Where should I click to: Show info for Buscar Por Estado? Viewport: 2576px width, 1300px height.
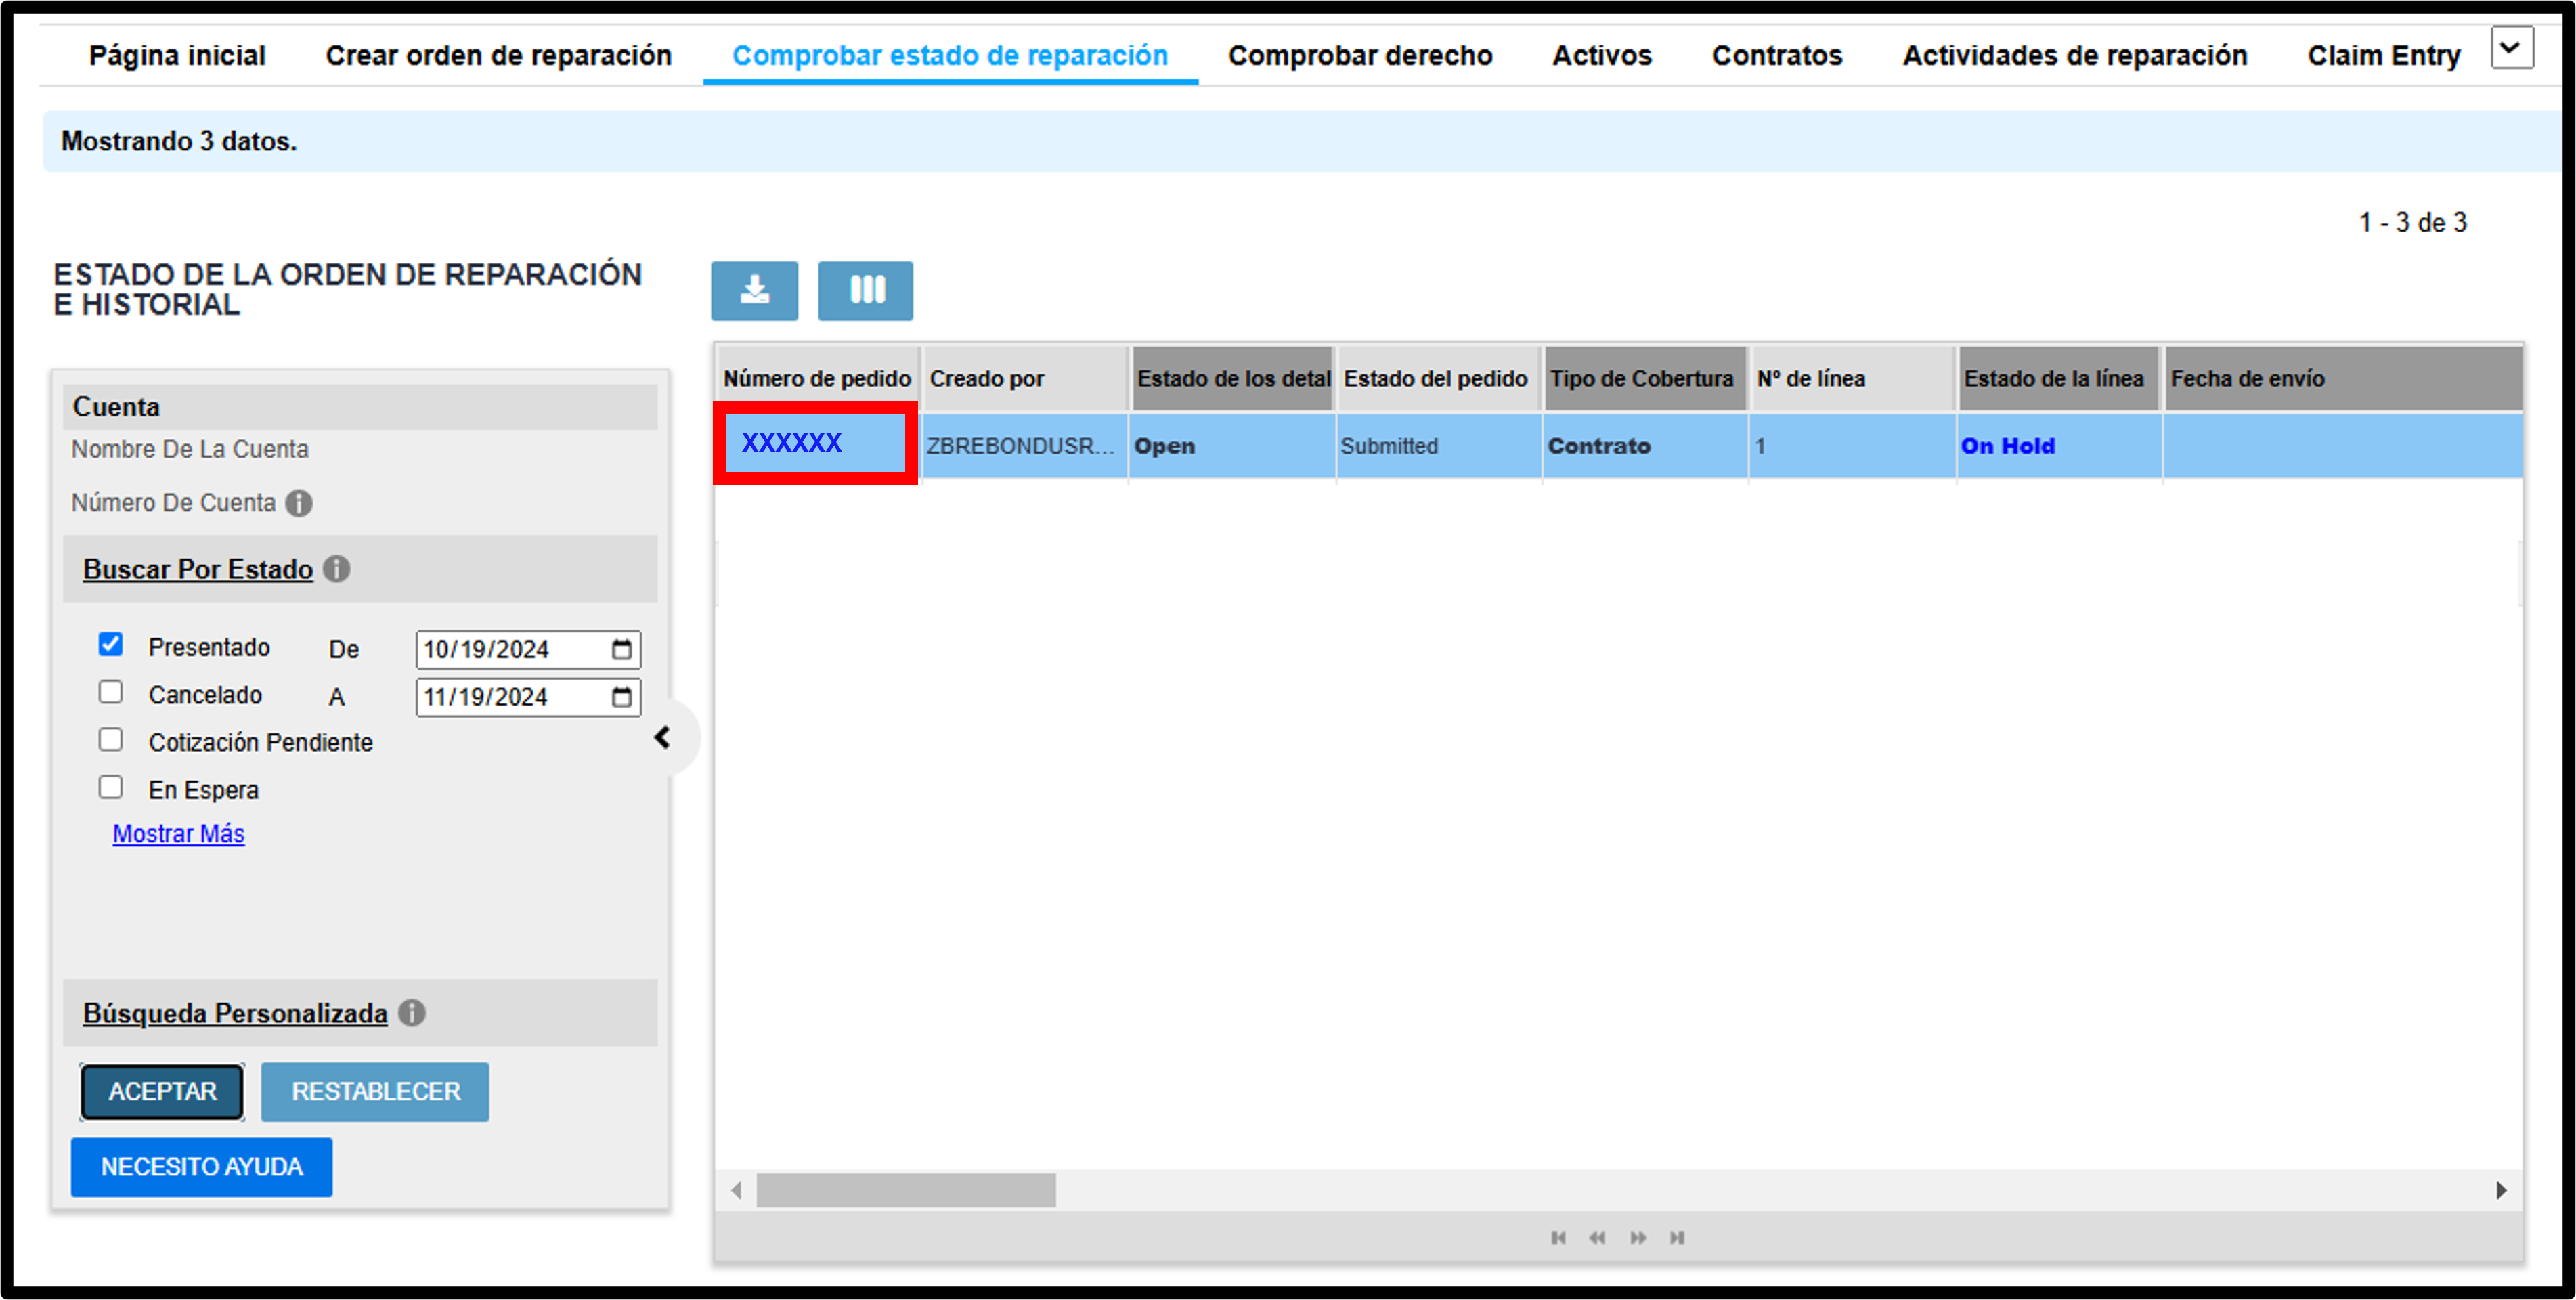tap(337, 569)
